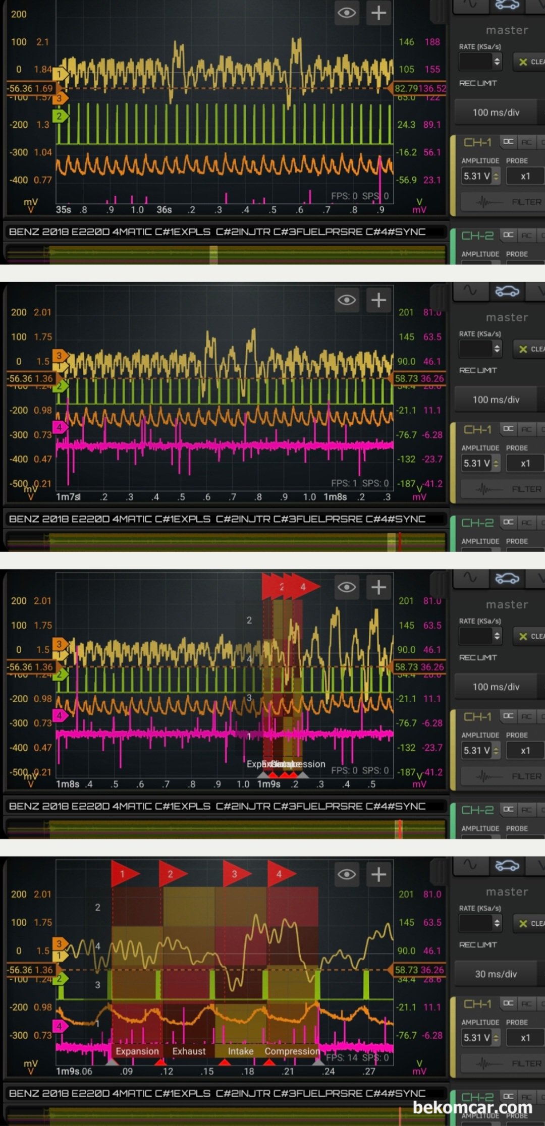This screenshot has width=545, height=1126.
Task: Toggle the eye icon on the 1m7s chart
Action: pos(347,300)
